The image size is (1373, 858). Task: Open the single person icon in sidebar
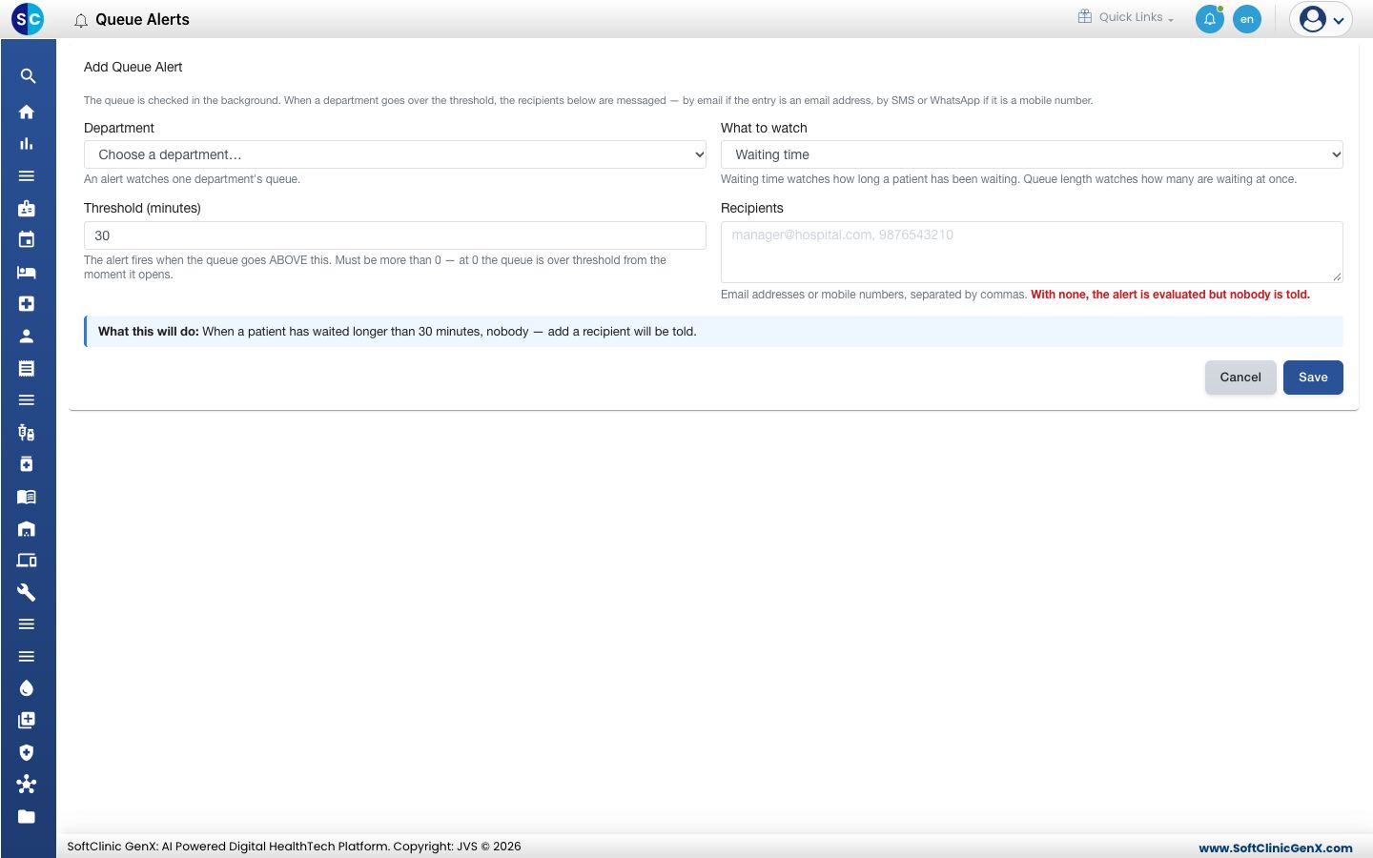(x=27, y=336)
